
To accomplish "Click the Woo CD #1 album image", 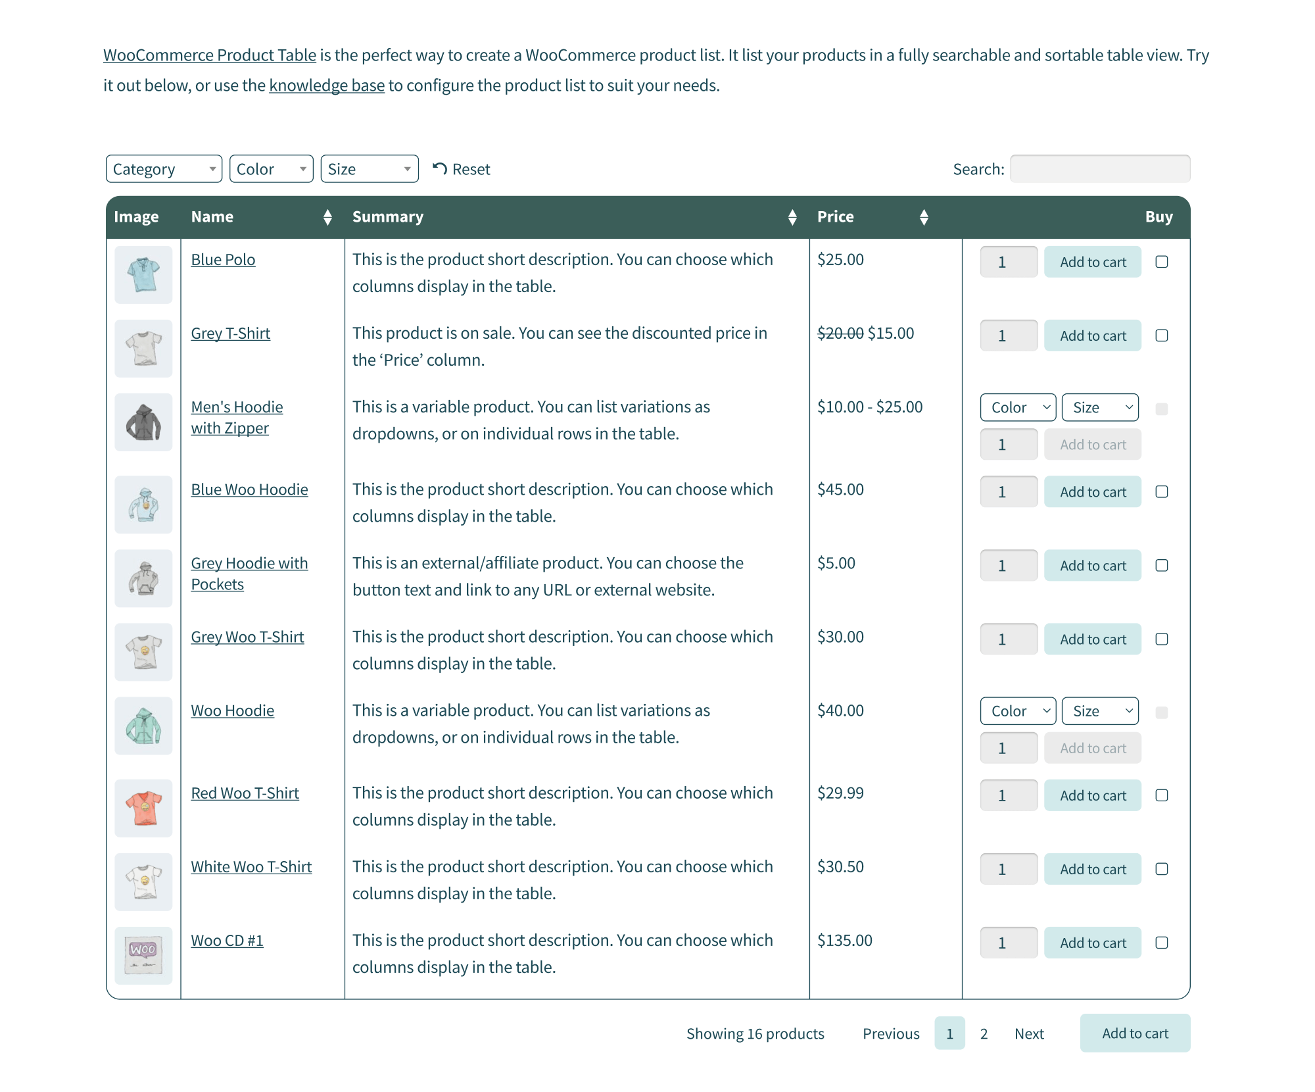I will (143, 955).
